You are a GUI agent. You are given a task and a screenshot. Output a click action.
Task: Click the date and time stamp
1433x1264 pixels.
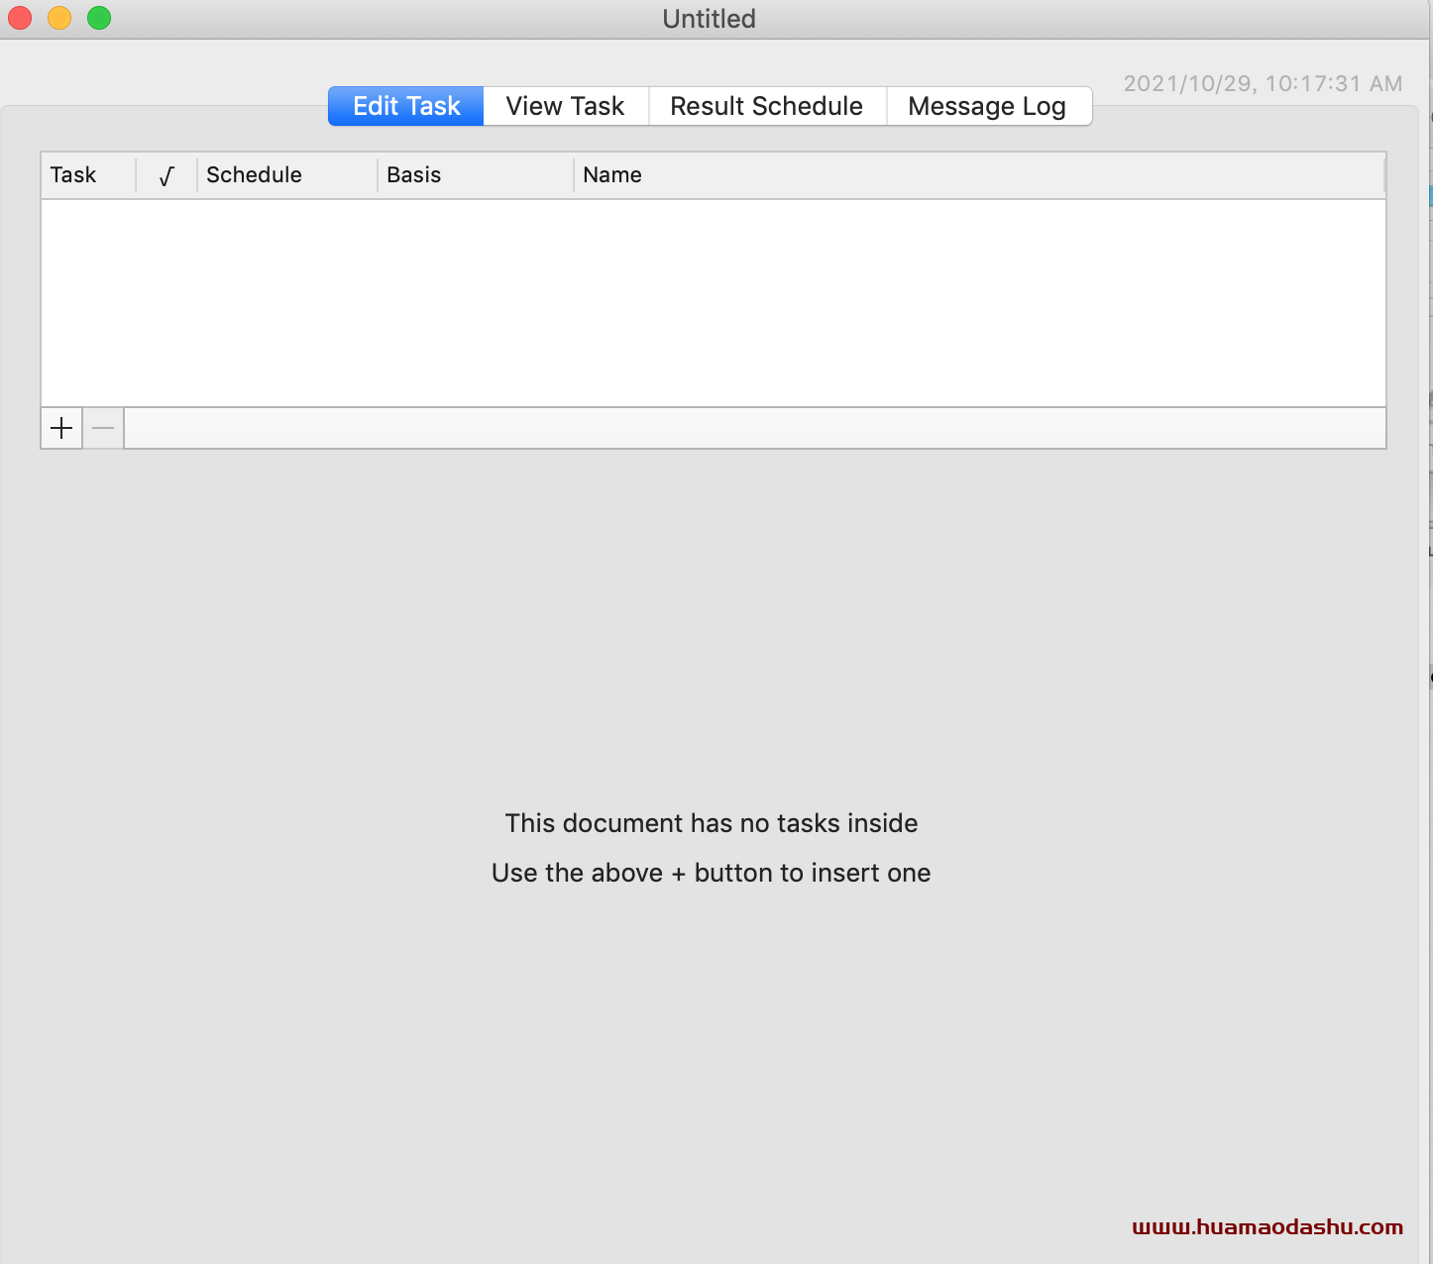(x=1263, y=84)
